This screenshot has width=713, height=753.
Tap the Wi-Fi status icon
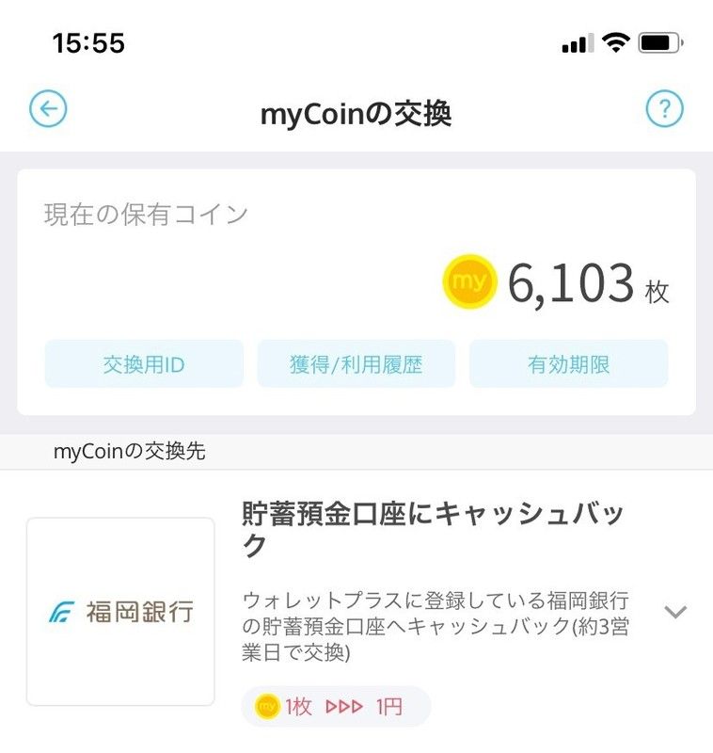click(x=616, y=42)
